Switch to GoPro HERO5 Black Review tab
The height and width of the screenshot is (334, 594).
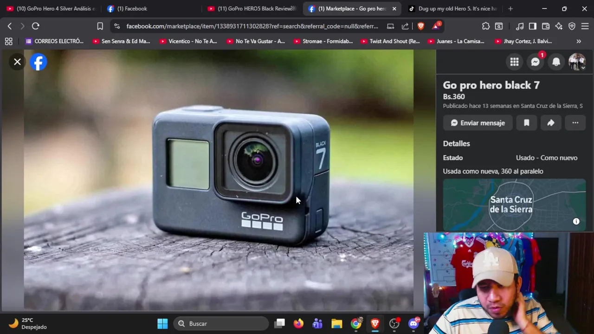(252, 8)
